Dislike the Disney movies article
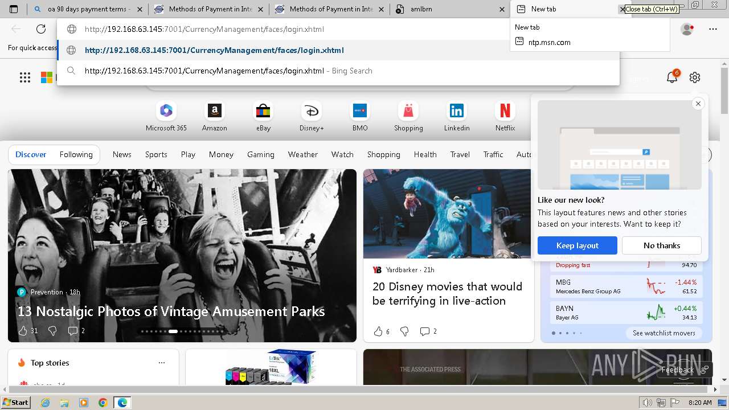This screenshot has width=729, height=410. click(x=404, y=331)
